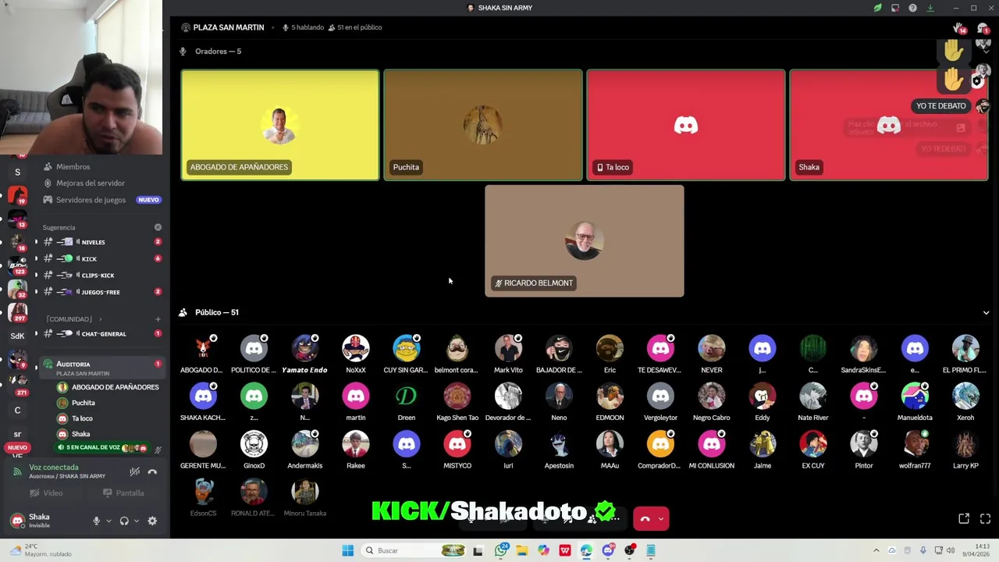Expand the JUEGOS-FREE channel arrow

point(36,292)
